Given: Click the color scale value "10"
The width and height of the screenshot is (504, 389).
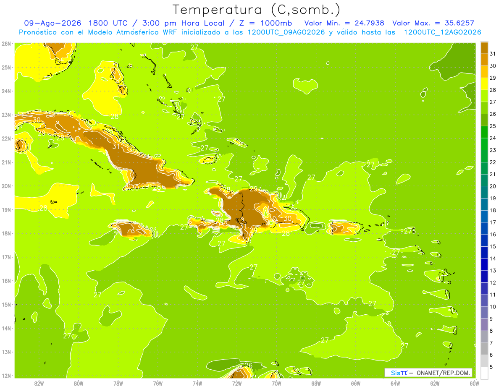Looking at the screenshot, I should coord(493,307).
